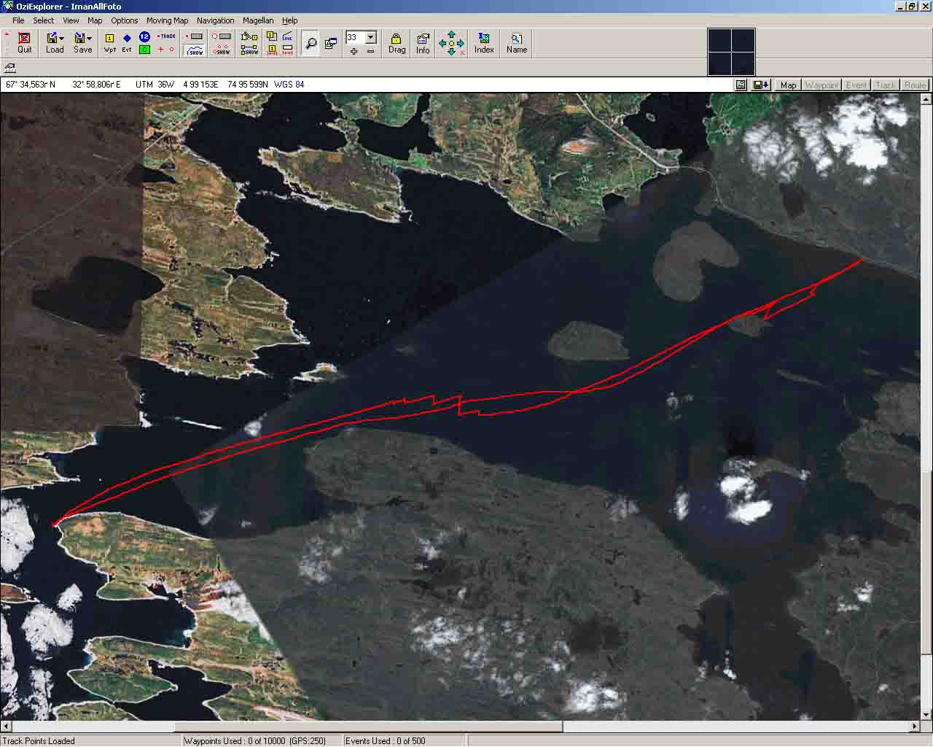
Task: Click the magnifier zoom window icon
Action: tap(311, 44)
